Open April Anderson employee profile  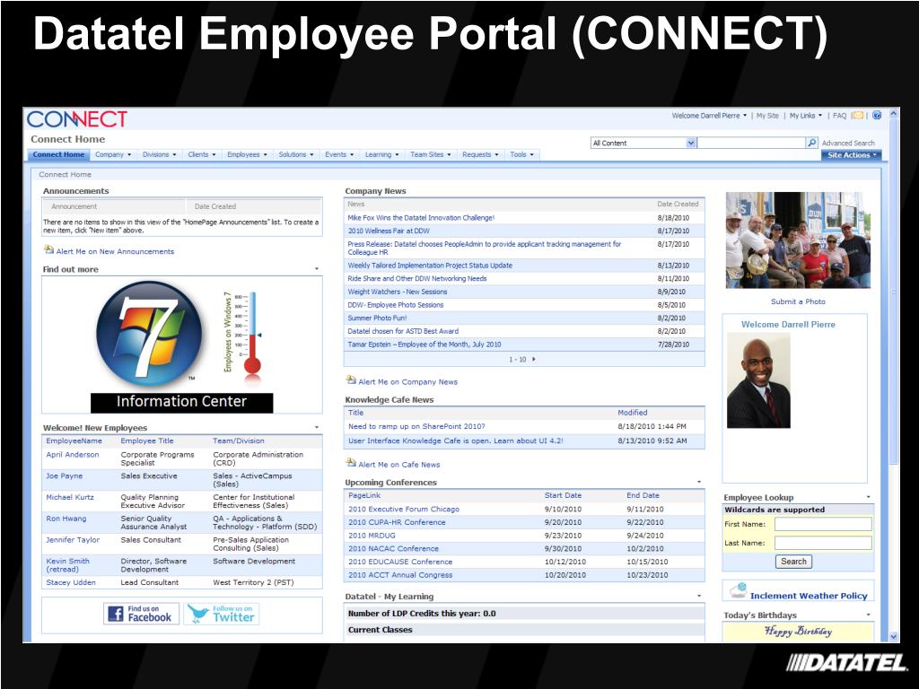tap(73, 455)
